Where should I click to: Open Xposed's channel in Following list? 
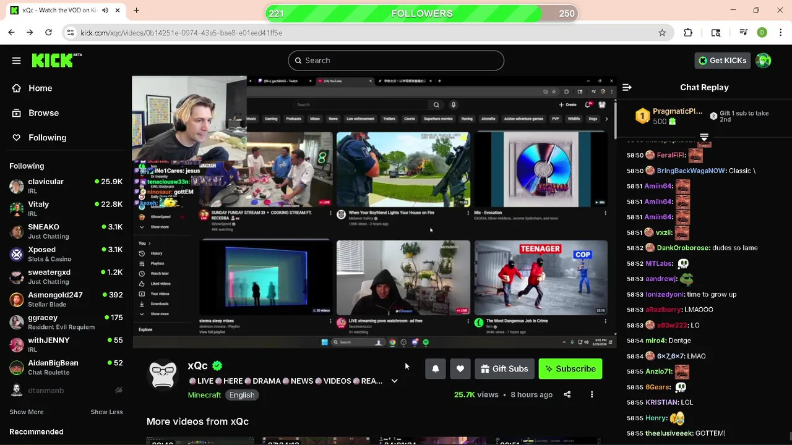tap(66, 254)
